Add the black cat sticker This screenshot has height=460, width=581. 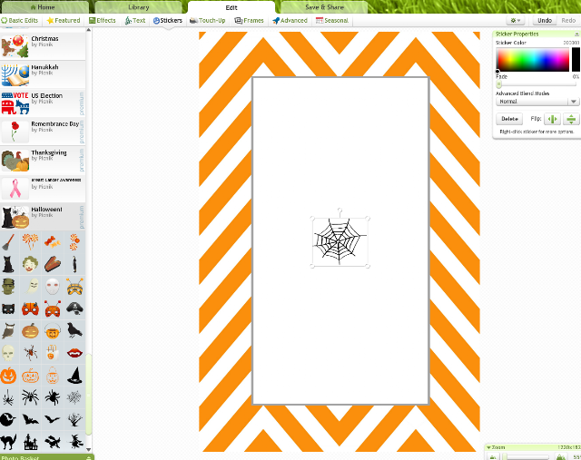[x=8, y=264]
